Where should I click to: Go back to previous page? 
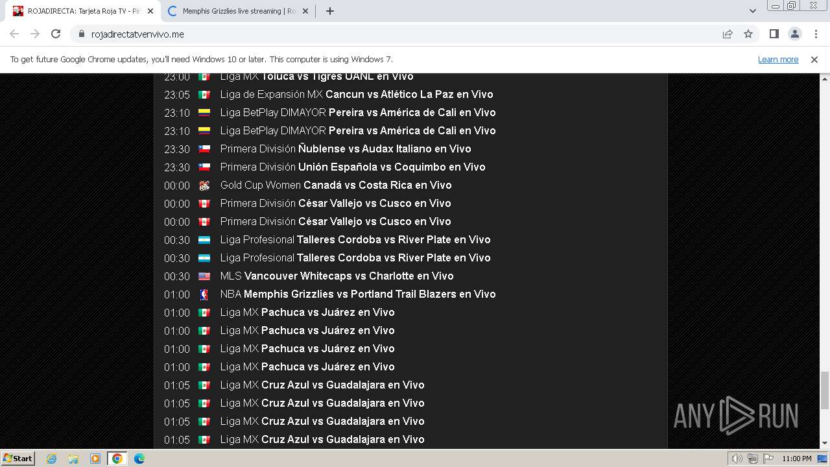pyautogui.click(x=14, y=34)
